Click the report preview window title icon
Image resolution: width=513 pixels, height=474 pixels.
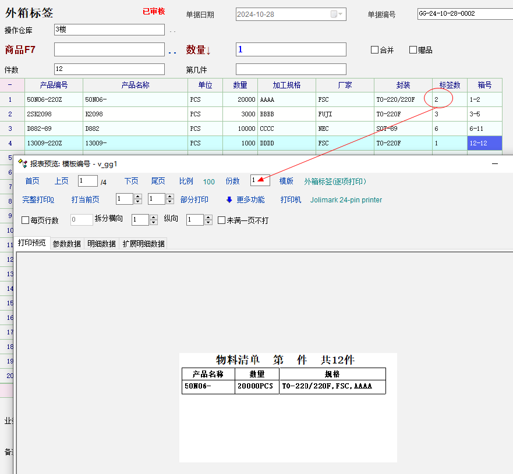23,164
